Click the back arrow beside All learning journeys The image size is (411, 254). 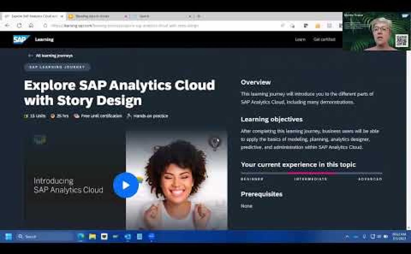pyautogui.click(x=31, y=55)
